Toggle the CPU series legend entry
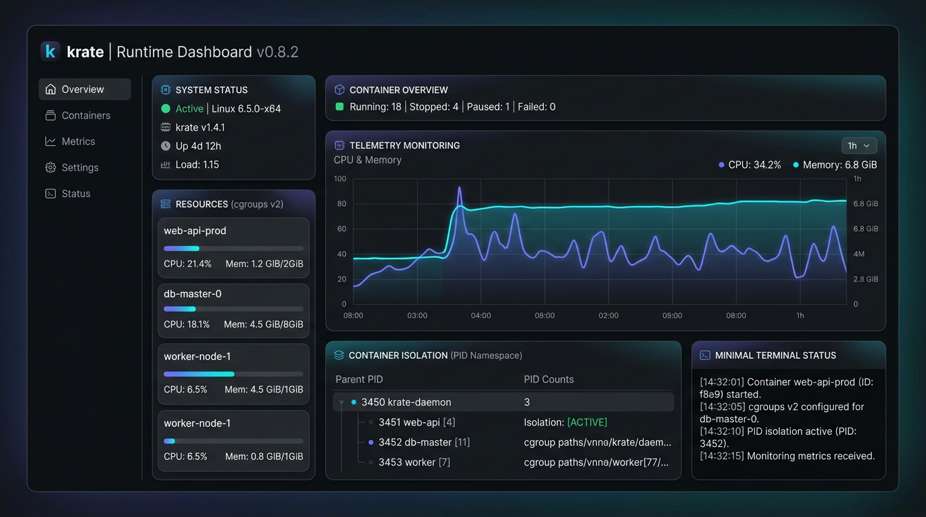 [x=750, y=165]
